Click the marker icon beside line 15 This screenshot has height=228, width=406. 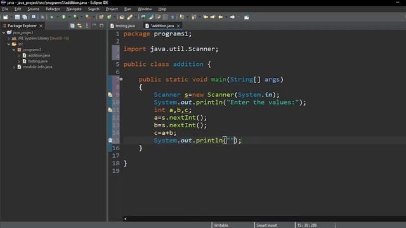[110, 141]
